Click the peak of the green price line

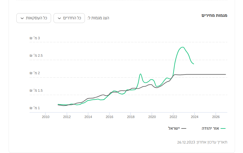183,47
